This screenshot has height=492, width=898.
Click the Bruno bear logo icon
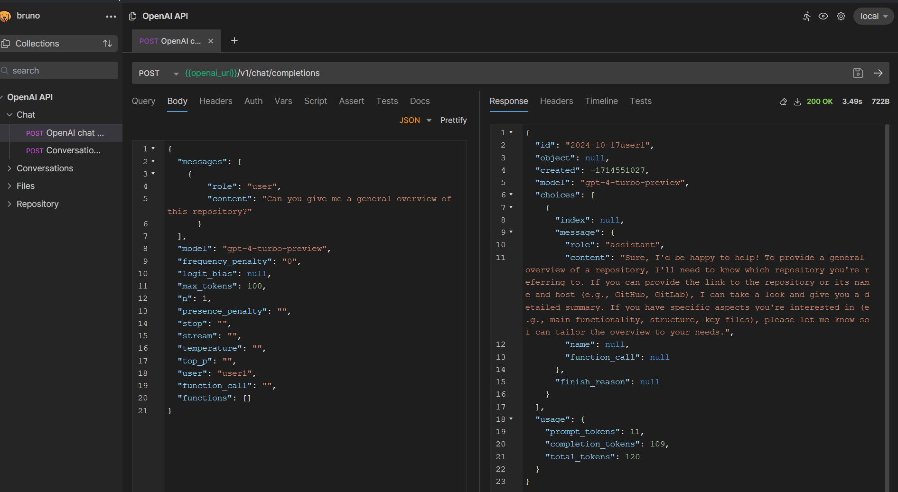(x=5, y=16)
